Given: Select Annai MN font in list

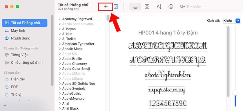Looking at the screenshot, I should (x=70, y=54).
